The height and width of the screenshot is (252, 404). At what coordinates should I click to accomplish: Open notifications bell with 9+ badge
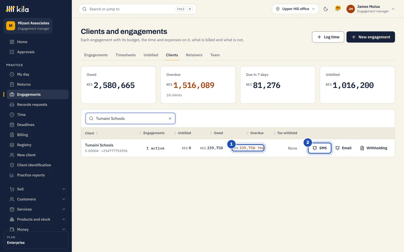click(x=338, y=9)
